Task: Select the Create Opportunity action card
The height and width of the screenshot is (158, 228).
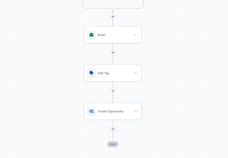Action: 113,111
